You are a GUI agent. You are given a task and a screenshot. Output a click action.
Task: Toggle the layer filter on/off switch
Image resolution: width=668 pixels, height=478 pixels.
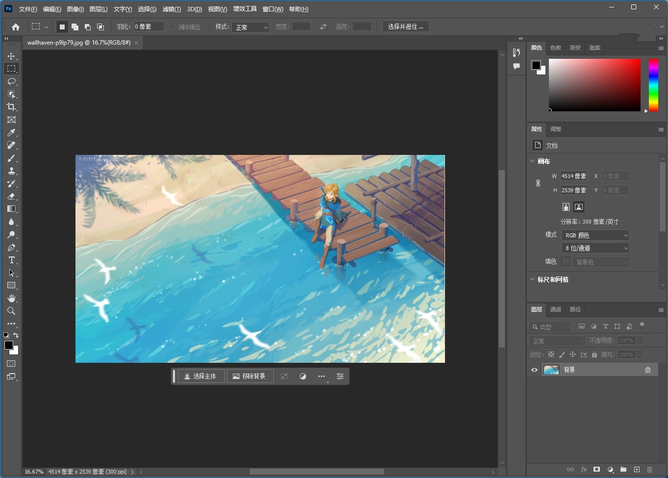click(x=642, y=326)
